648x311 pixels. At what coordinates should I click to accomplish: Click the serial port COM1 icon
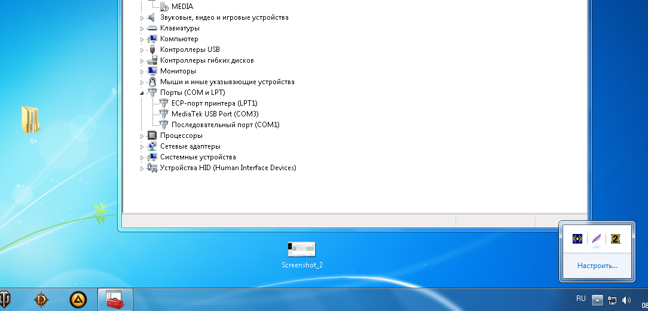[x=164, y=125]
